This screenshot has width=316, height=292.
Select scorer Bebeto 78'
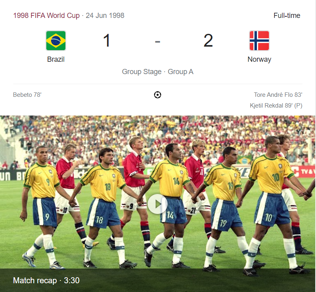tap(27, 95)
